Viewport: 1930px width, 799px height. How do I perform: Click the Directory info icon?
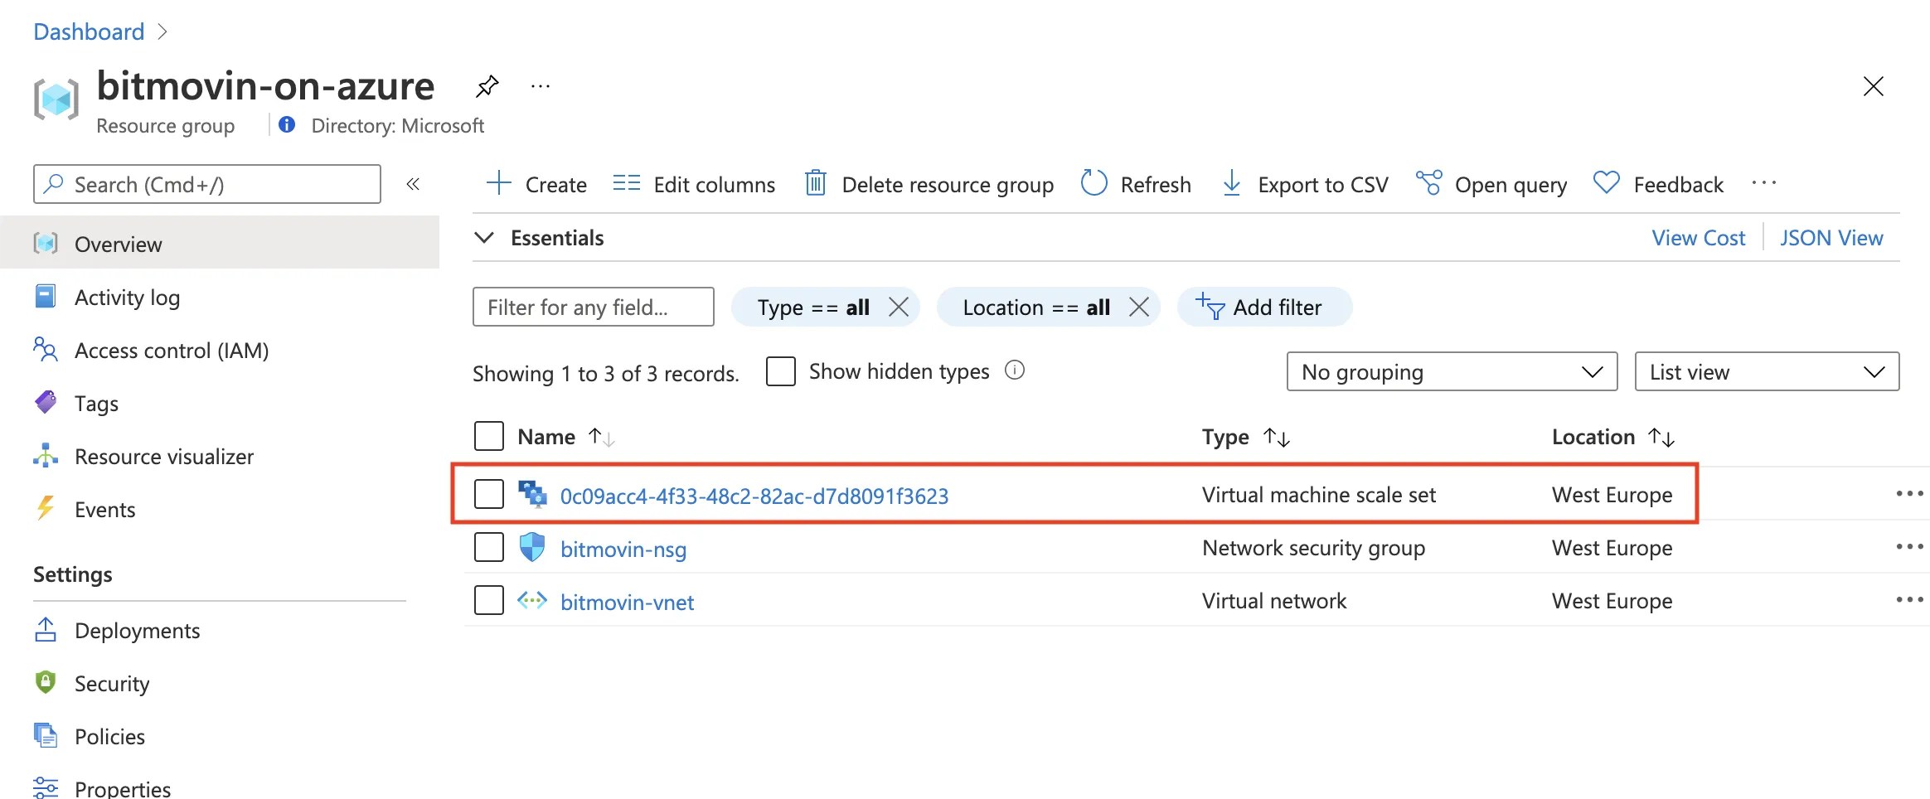(287, 124)
